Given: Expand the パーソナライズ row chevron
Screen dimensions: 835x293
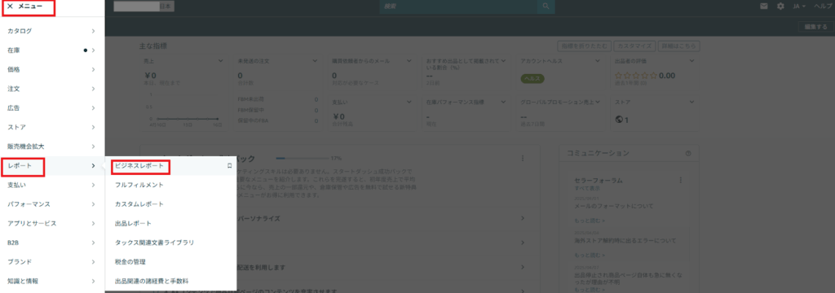Looking at the screenshot, I should pos(523,219).
